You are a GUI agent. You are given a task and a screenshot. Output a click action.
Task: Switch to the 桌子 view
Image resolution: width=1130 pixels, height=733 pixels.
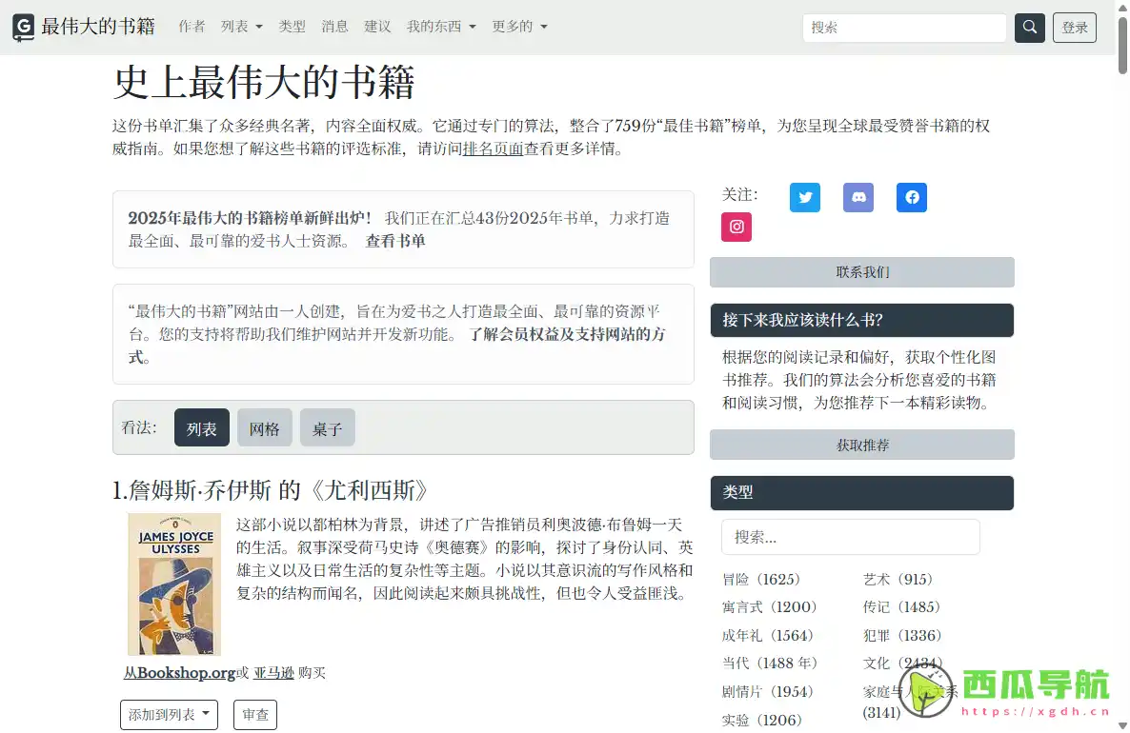point(327,427)
